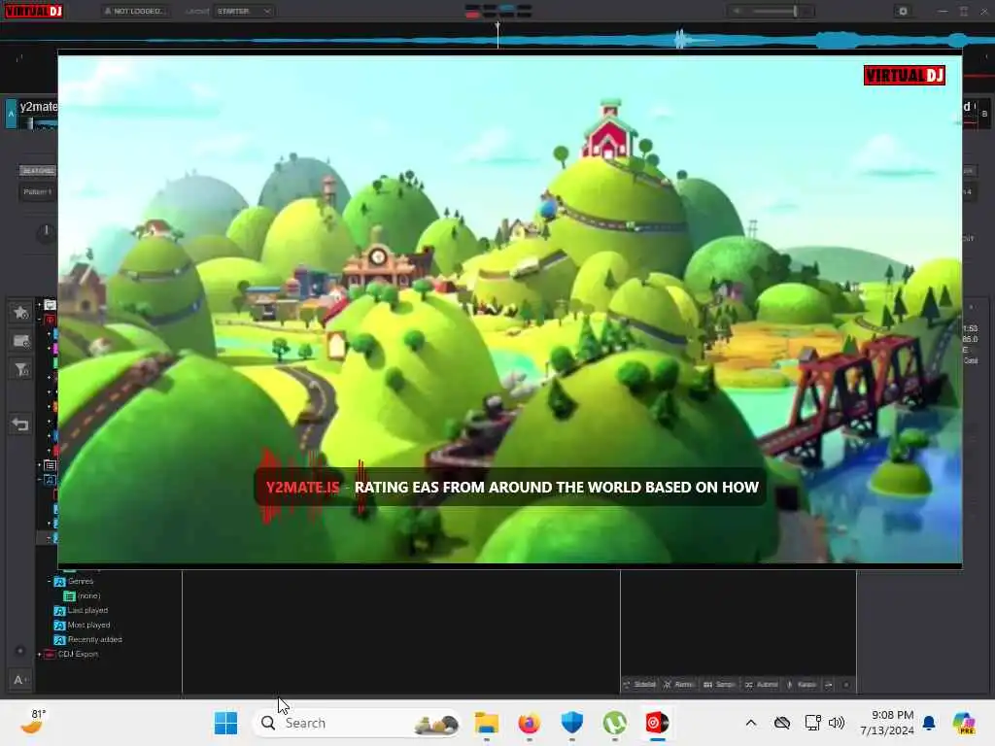Open the 9:08 PM clock and calendar
The height and width of the screenshot is (746, 995).
click(886, 723)
